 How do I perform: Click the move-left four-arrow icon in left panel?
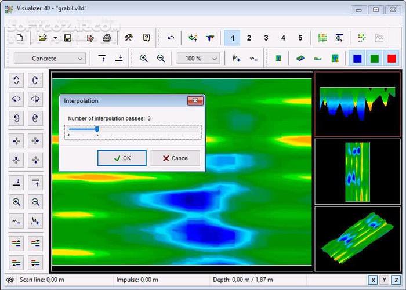pyautogui.click(x=16, y=141)
